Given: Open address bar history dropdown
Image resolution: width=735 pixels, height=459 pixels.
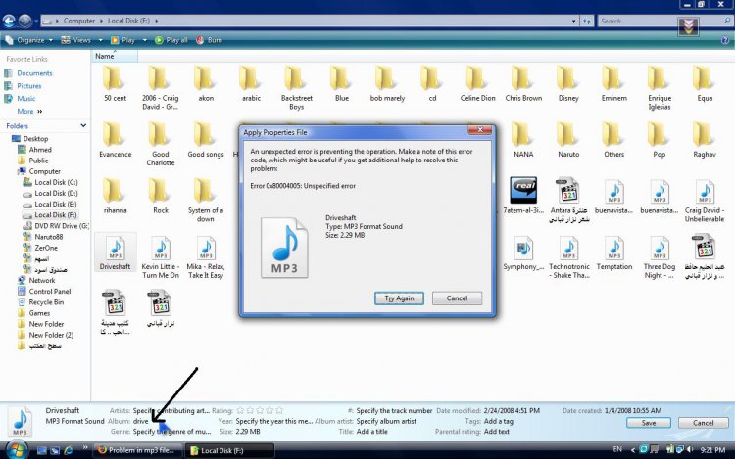Looking at the screenshot, I should (x=573, y=21).
